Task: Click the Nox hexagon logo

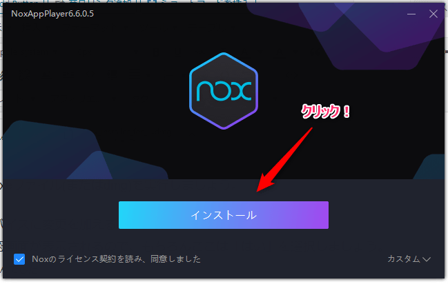Action: tap(224, 91)
